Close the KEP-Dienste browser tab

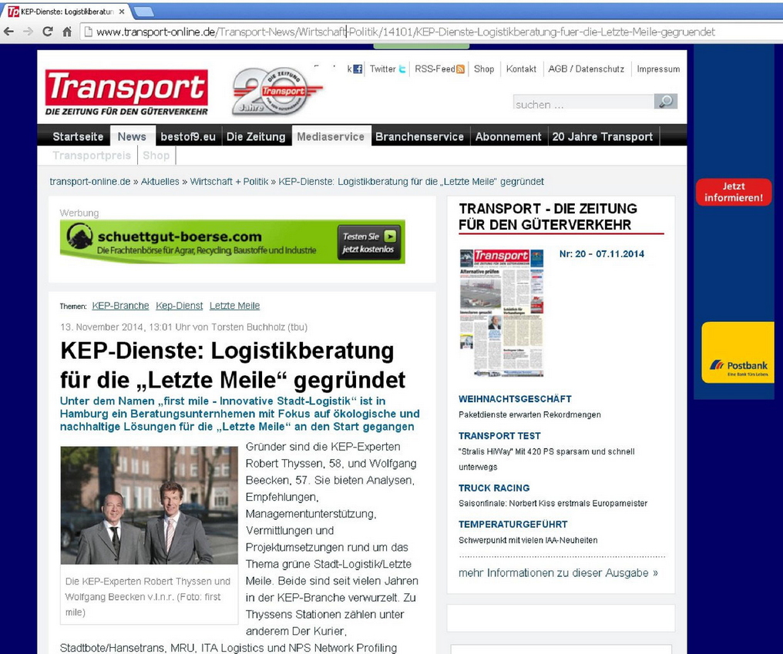[x=121, y=11]
